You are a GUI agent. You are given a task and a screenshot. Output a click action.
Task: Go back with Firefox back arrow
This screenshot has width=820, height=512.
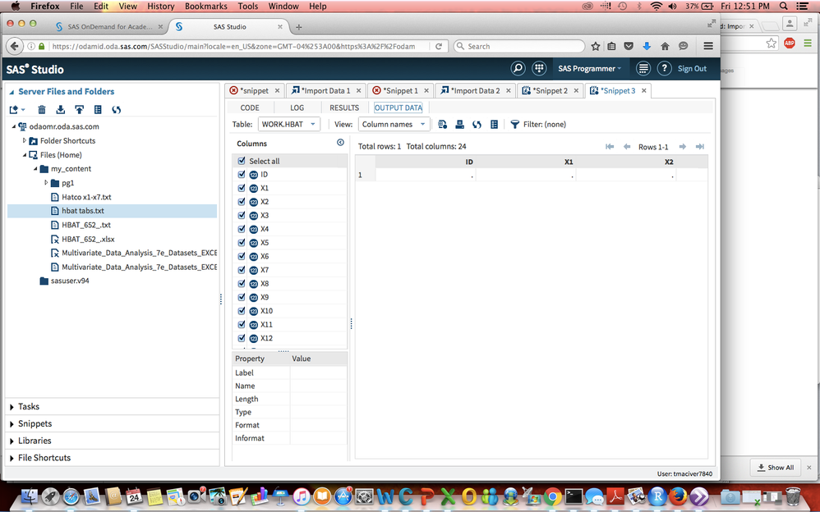15,46
